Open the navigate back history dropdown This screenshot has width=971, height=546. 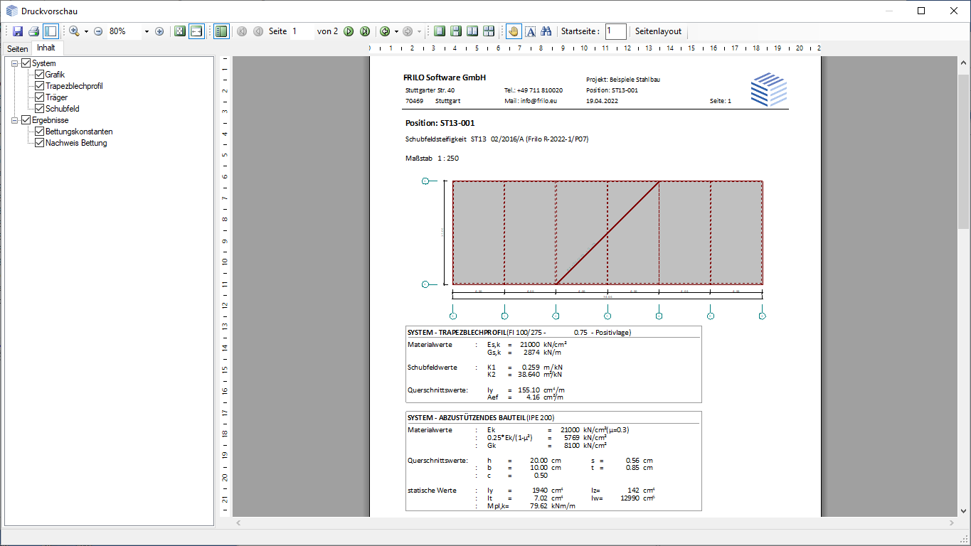396,31
